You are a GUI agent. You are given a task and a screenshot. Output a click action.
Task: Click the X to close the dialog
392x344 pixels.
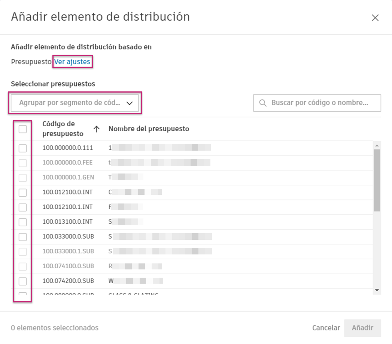click(x=375, y=17)
